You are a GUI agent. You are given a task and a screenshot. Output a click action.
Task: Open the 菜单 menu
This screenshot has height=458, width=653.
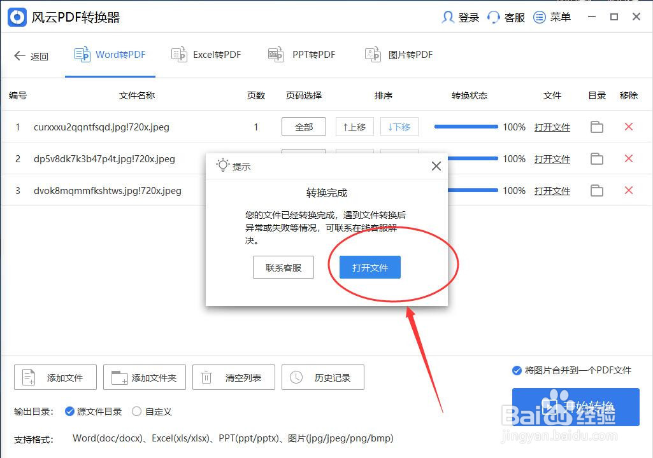tap(552, 17)
